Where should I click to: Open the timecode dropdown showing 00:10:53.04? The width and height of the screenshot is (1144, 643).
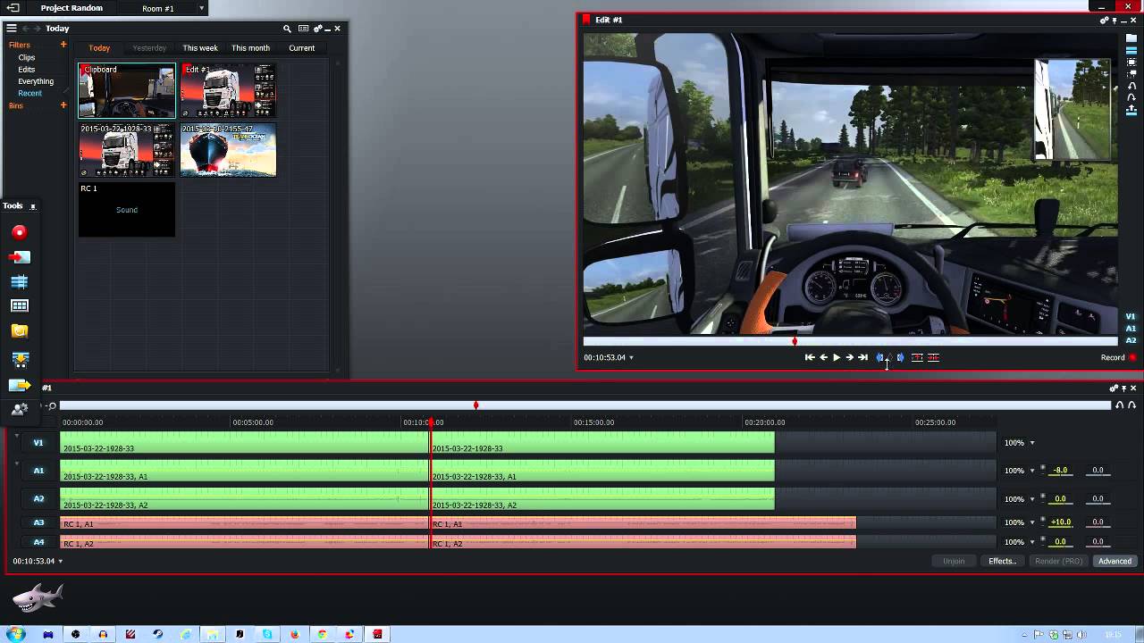(x=630, y=357)
